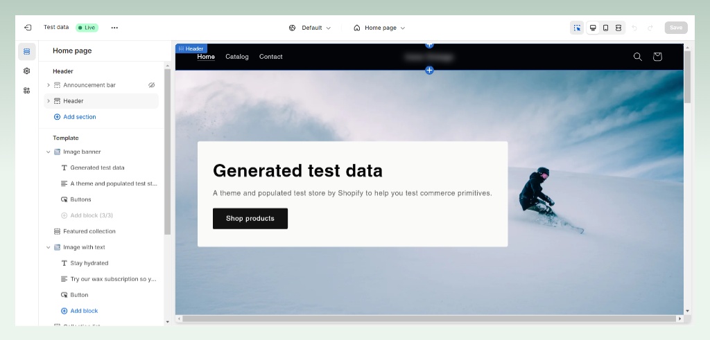Click the preview scroll down arrow

[x=687, y=311]
